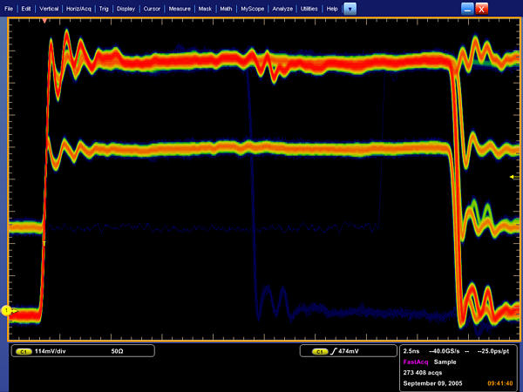Click the C1 trigger source badge
Screen dimensions: 523x392
tap(319, 351)
